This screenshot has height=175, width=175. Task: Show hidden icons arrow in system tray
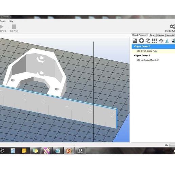pyautogui.click(x=171, y=151)
